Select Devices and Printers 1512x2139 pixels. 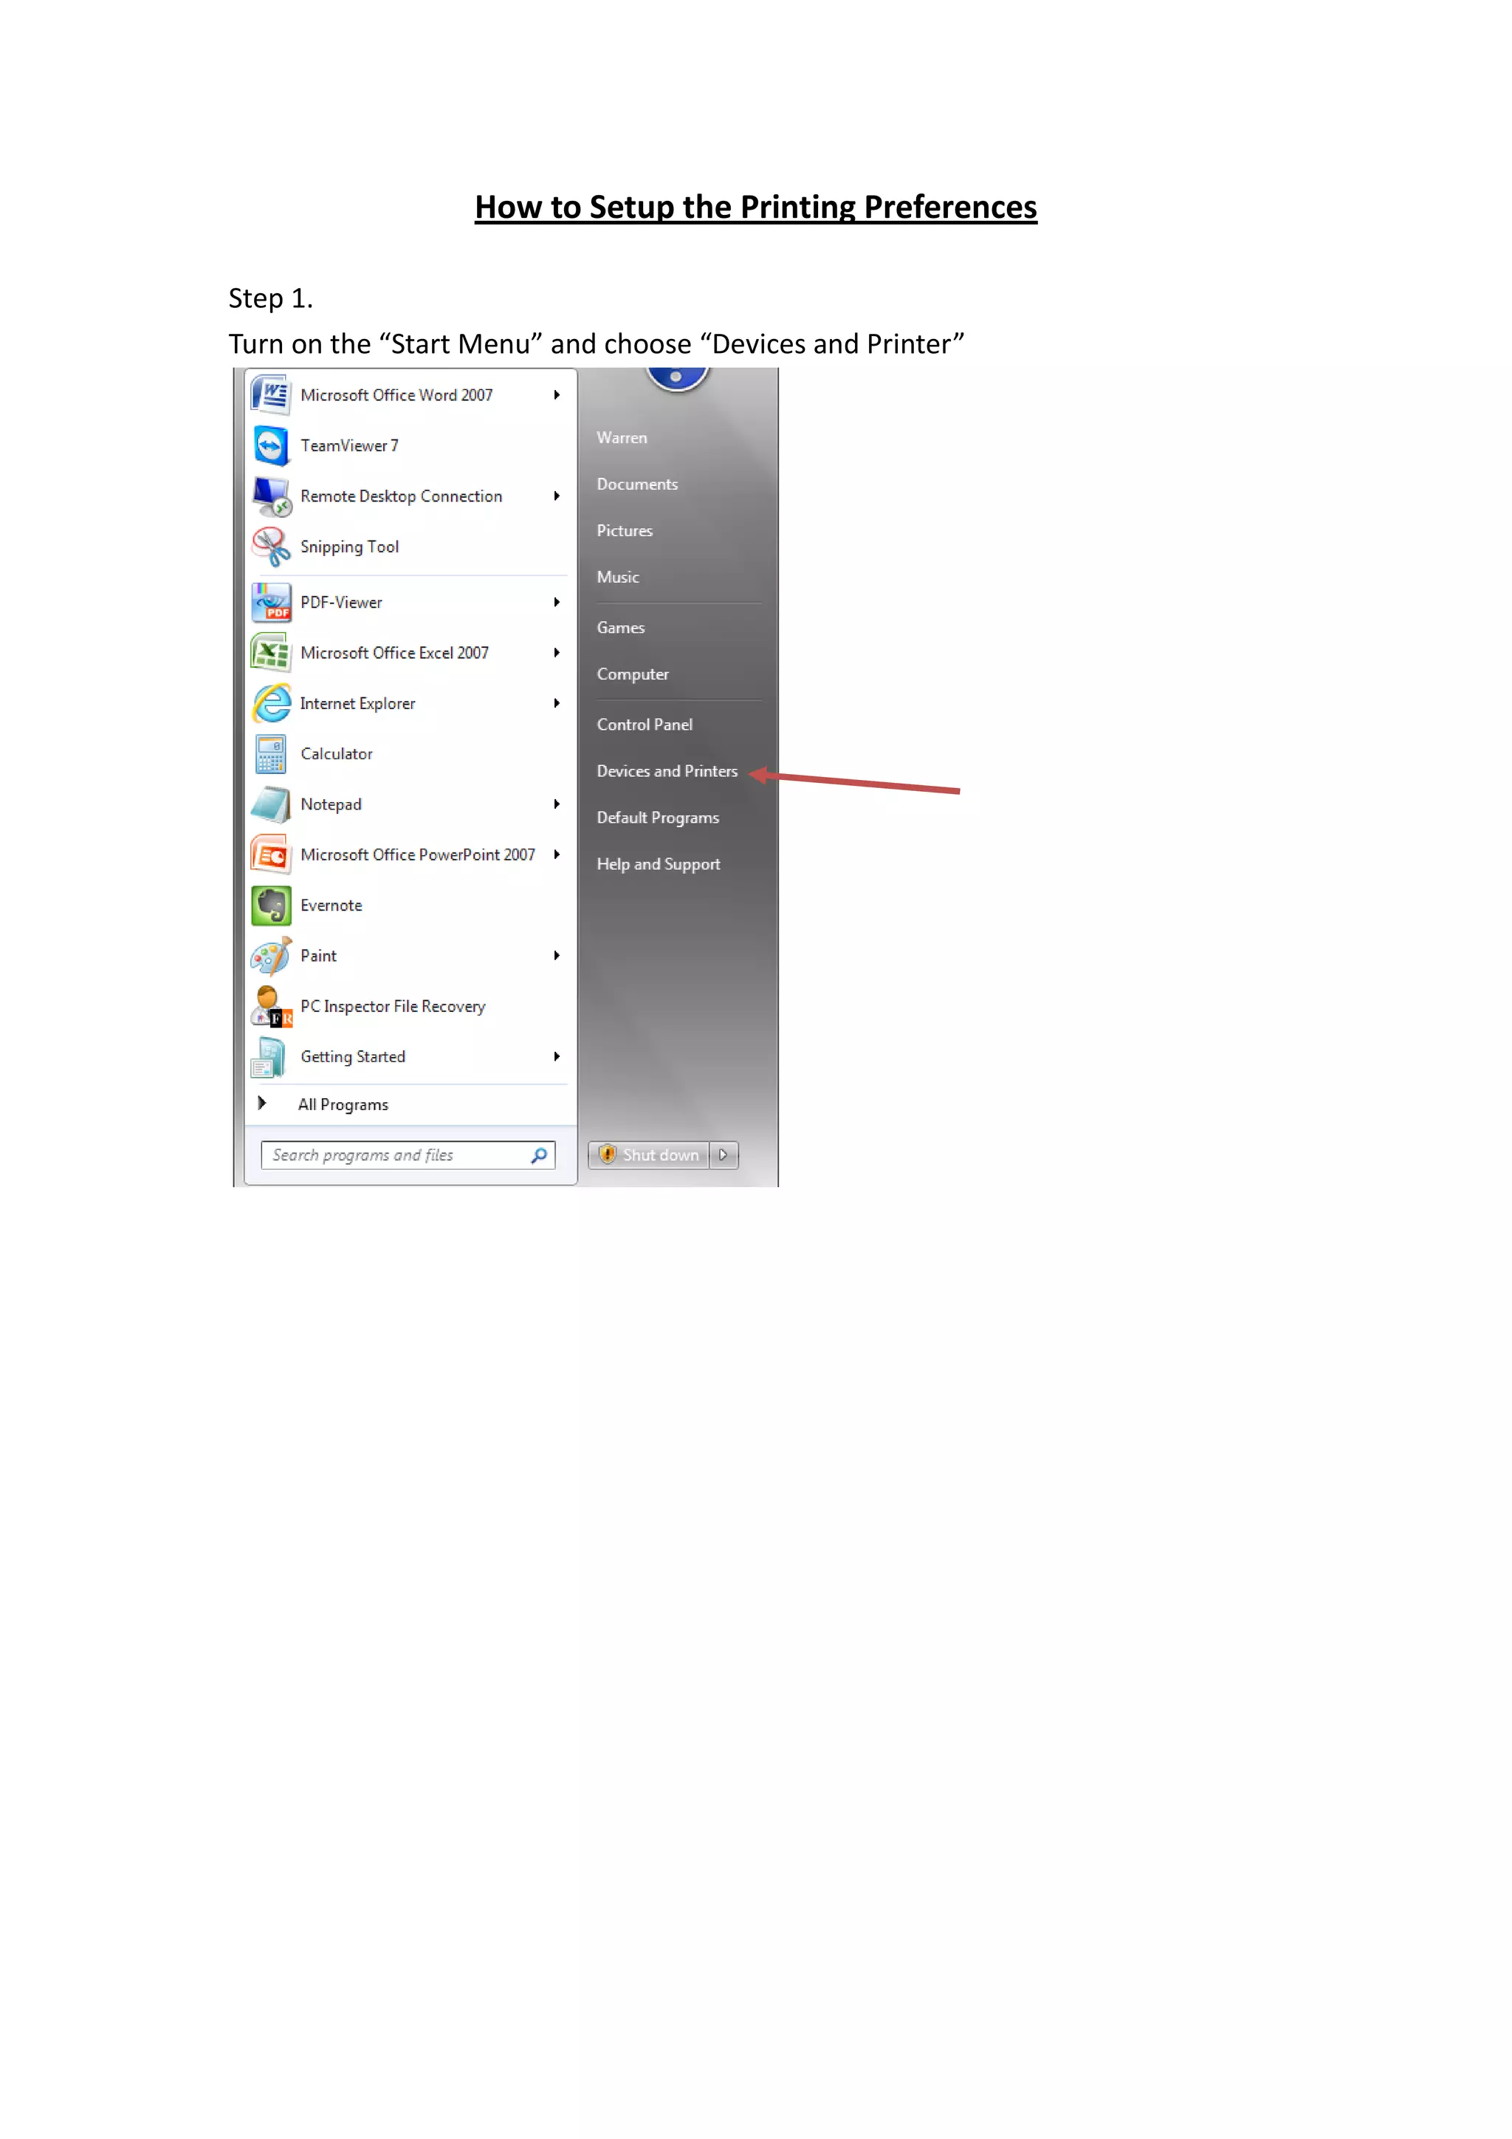[x=667, y=771]
